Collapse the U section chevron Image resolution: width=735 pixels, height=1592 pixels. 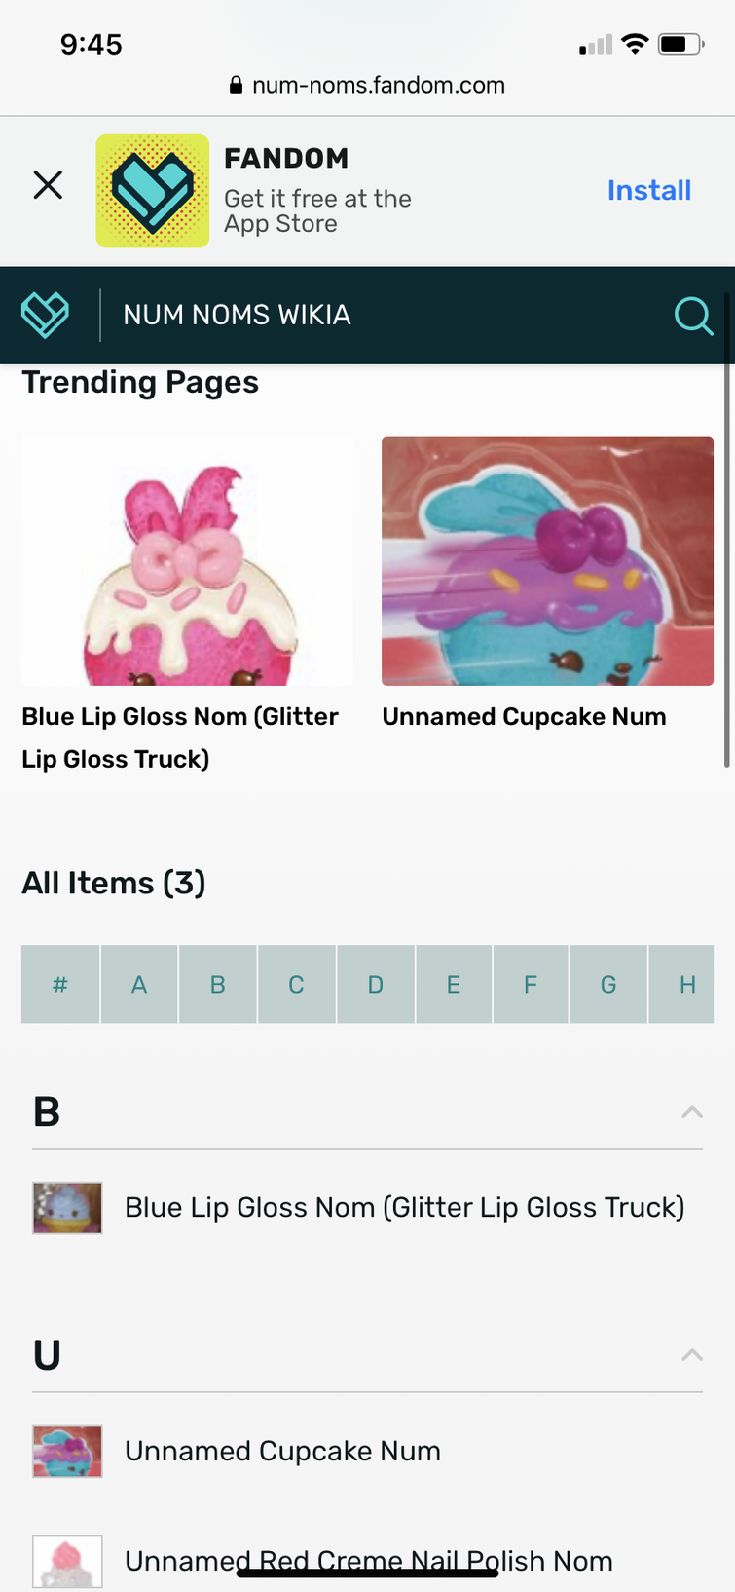(692, 1355)
